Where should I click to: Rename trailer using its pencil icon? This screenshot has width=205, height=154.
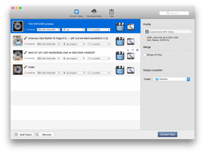click(26, 67)
